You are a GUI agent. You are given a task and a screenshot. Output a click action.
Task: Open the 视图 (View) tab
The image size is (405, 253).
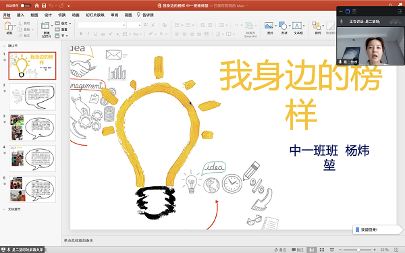(128, 15)
